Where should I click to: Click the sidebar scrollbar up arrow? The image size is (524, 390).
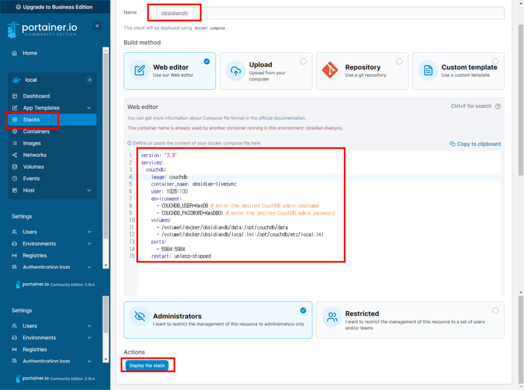click(105, 51)
